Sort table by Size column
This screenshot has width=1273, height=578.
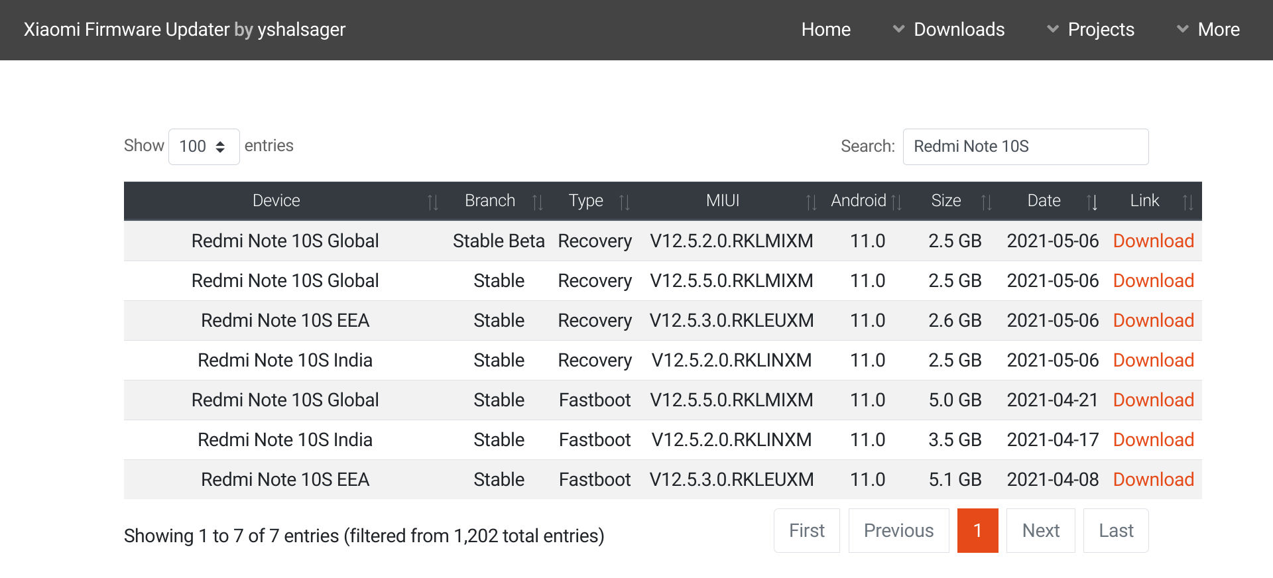pos(955,201)
